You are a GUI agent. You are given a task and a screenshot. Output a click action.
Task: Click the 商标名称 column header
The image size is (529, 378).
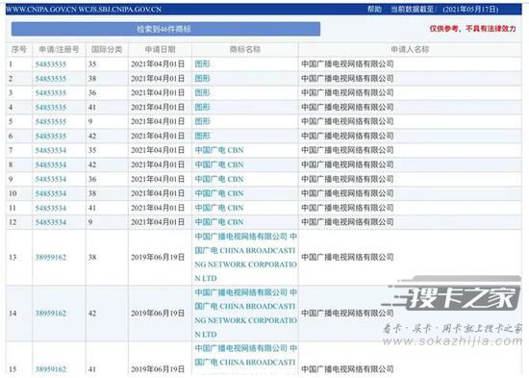[x=245, y=50]
